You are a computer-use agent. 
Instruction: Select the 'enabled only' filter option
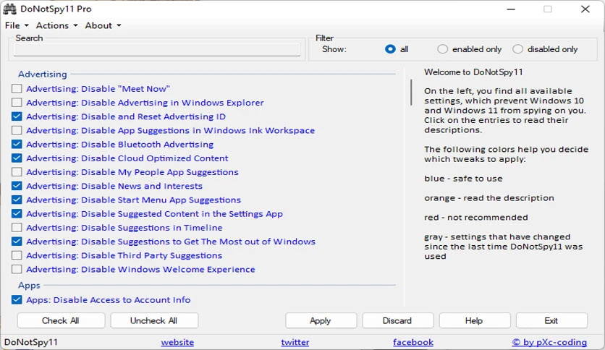(442, 49)
